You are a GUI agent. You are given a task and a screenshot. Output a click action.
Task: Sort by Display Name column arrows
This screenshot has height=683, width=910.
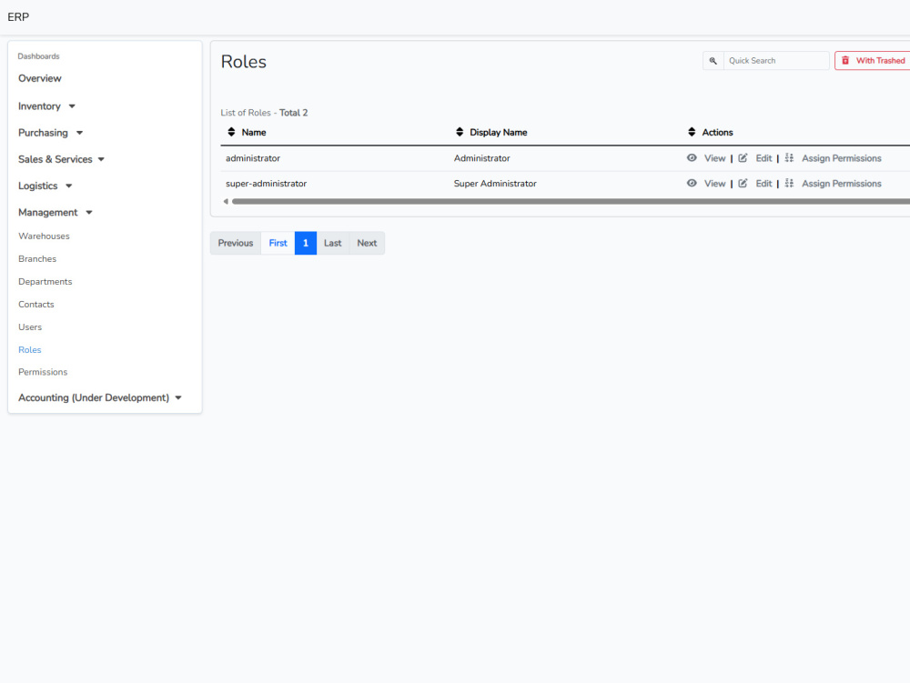pyautogui.click(x=459, y=132)
